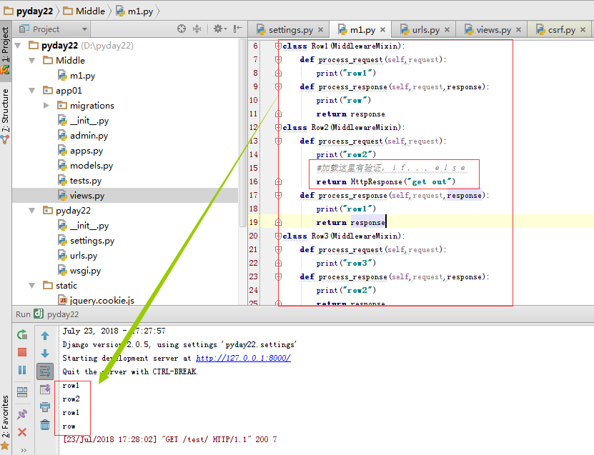Click the print output printer icon
The height and width of the screenshot is (455, 594).
point(45,407)
